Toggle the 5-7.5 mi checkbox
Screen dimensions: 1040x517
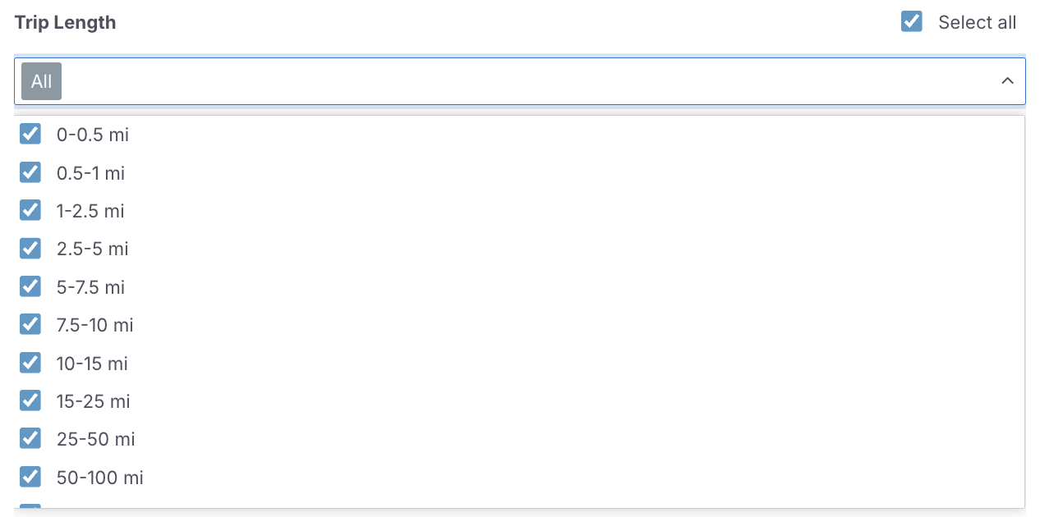click(30, 286)
